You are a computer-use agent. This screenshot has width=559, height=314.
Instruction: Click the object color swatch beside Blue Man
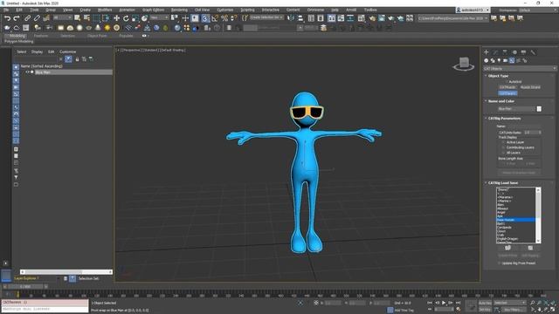tap(539, 109)
